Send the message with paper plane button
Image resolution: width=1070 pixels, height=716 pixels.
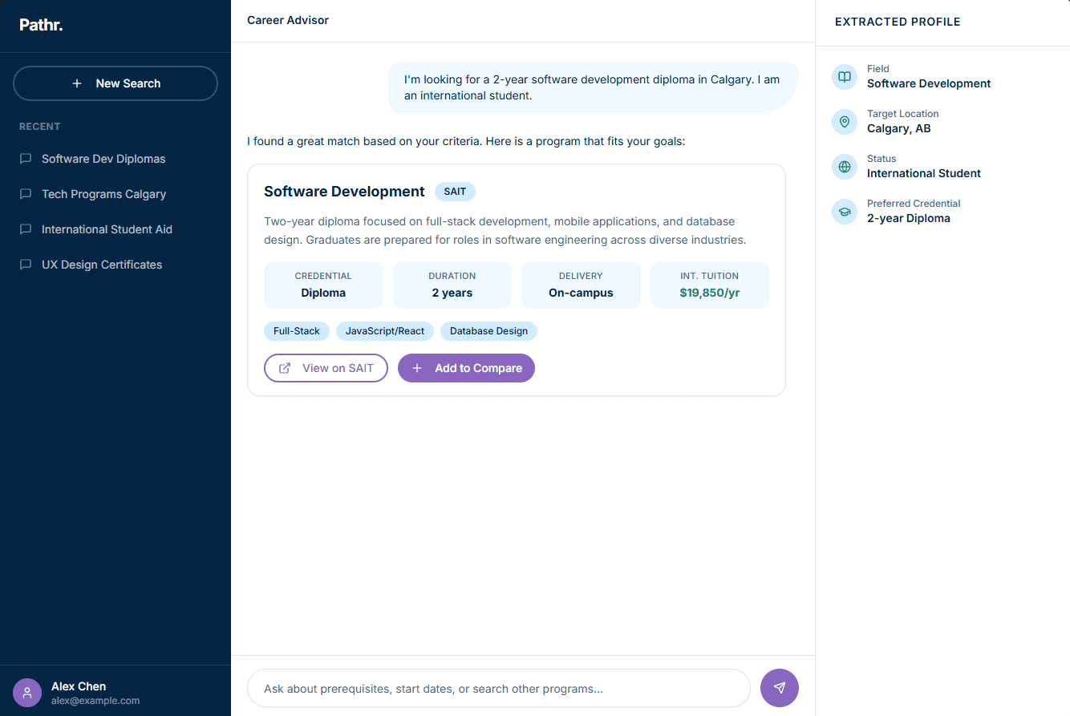[x=780, y=688]
